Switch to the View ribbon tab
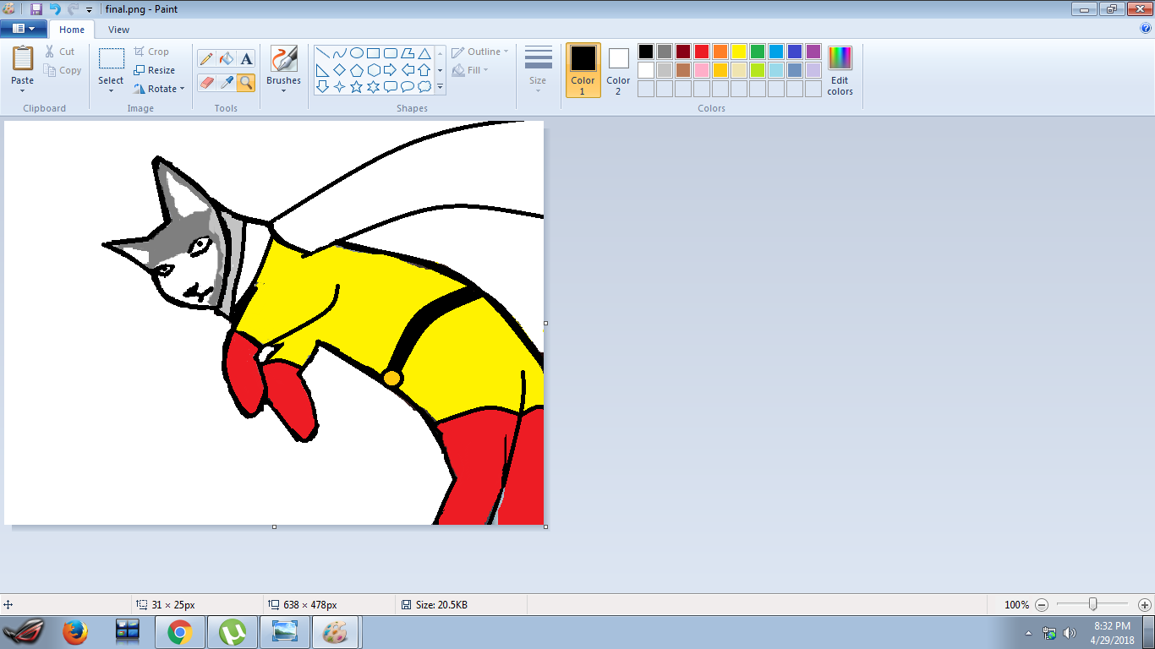Screen dimensions: 1155x649 click(x=119, y=30)
